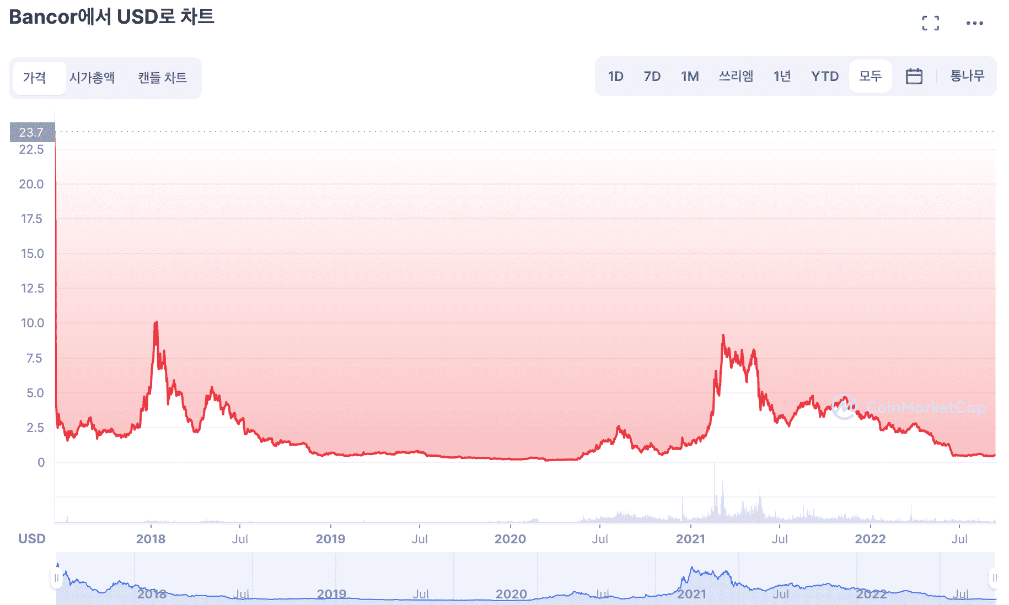
Task: Click the 23.7 price label on y-axis
Action: tap(32, 132)
